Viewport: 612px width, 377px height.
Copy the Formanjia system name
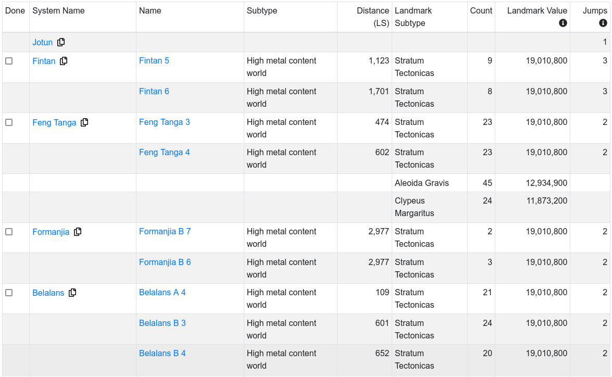78,232
